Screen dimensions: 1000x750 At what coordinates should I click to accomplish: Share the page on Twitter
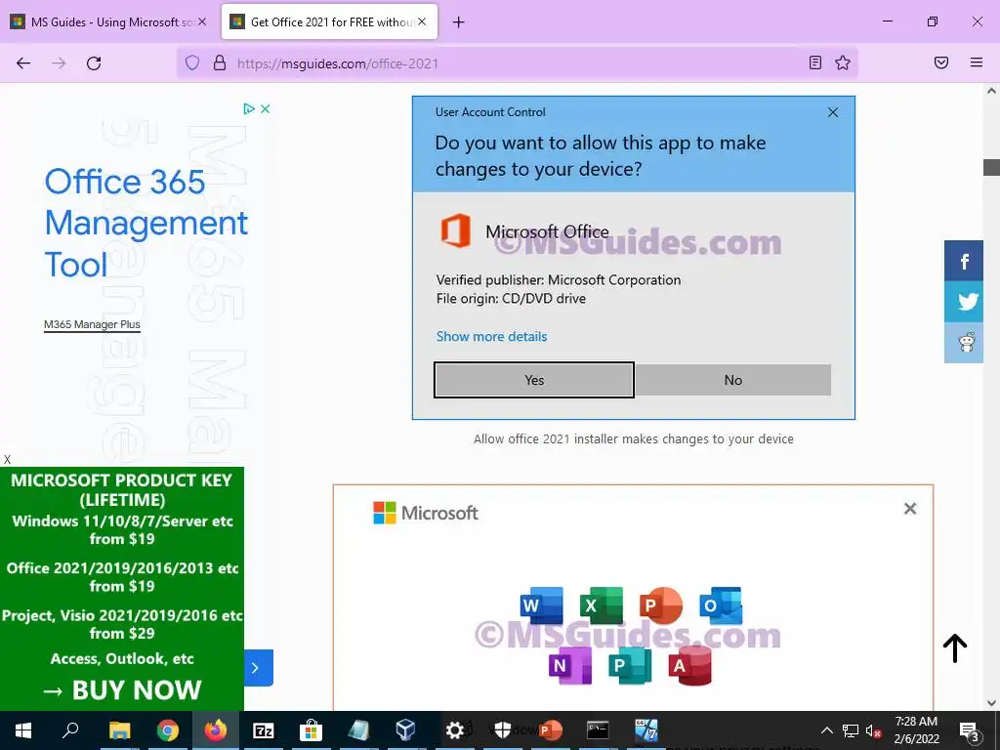964,302
